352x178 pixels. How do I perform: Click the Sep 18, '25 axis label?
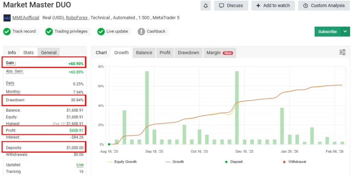[154, 151]
